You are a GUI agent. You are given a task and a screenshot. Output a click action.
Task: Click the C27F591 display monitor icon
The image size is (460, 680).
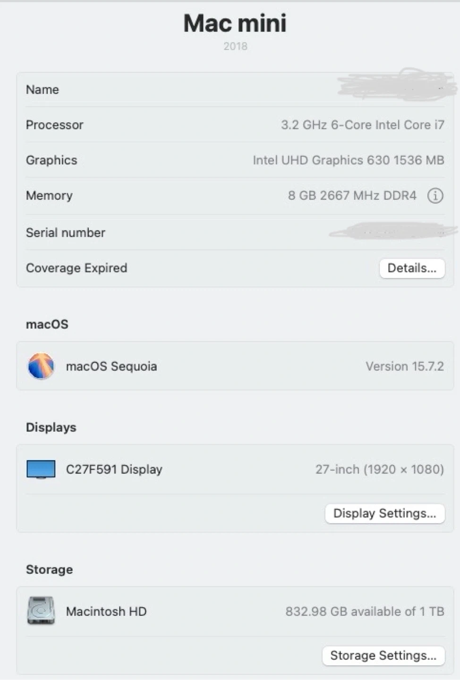point(41,469)
